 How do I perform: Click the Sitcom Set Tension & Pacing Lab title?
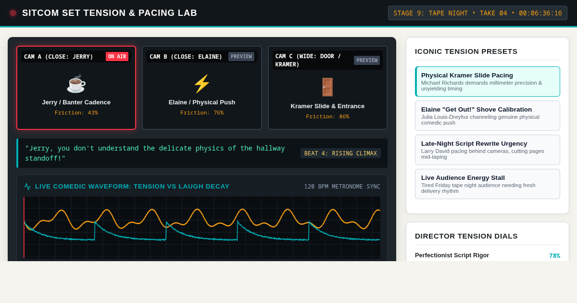tap(110, 13)
